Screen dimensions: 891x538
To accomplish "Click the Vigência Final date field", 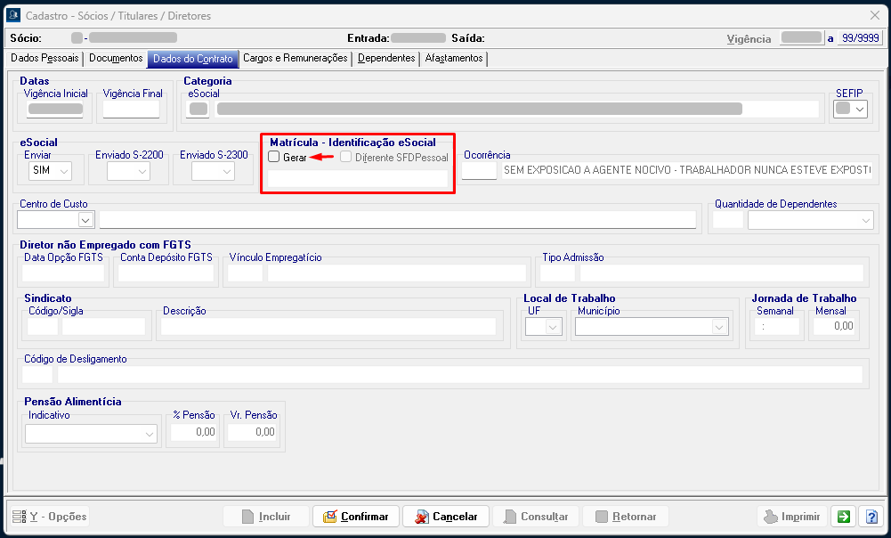I will point(131,110).
